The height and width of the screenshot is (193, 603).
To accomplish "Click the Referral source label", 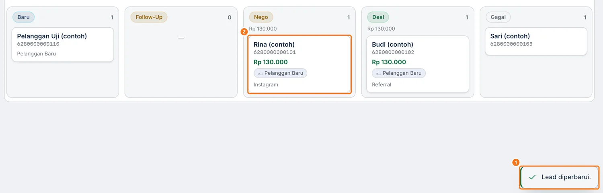I will [x=381, y=85].
